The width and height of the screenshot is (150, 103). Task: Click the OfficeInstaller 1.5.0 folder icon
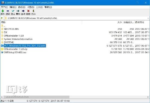click(2, 36)
